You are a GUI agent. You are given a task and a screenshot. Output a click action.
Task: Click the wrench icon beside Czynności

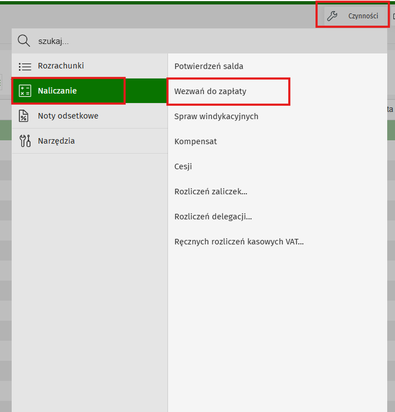[332, 16]
